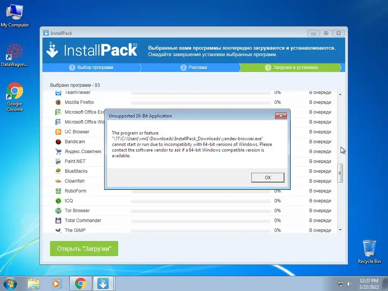388x291 pixels.
Task: Click the RoboForm program name
Action: [x=75, y=191]
